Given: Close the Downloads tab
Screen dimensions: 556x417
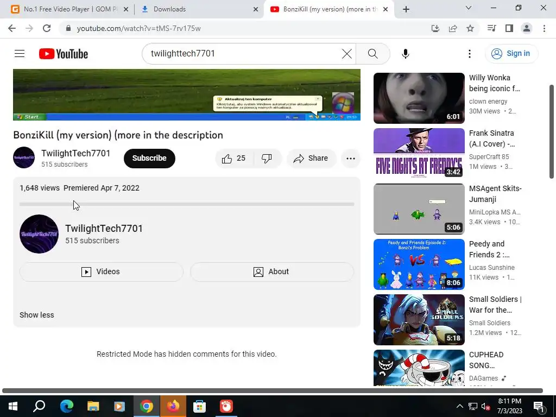Looking at the screenshot, I should (256, 10).
